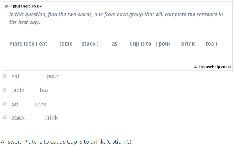
Task: Click "table" in the Plate word group
Action: 66,44
